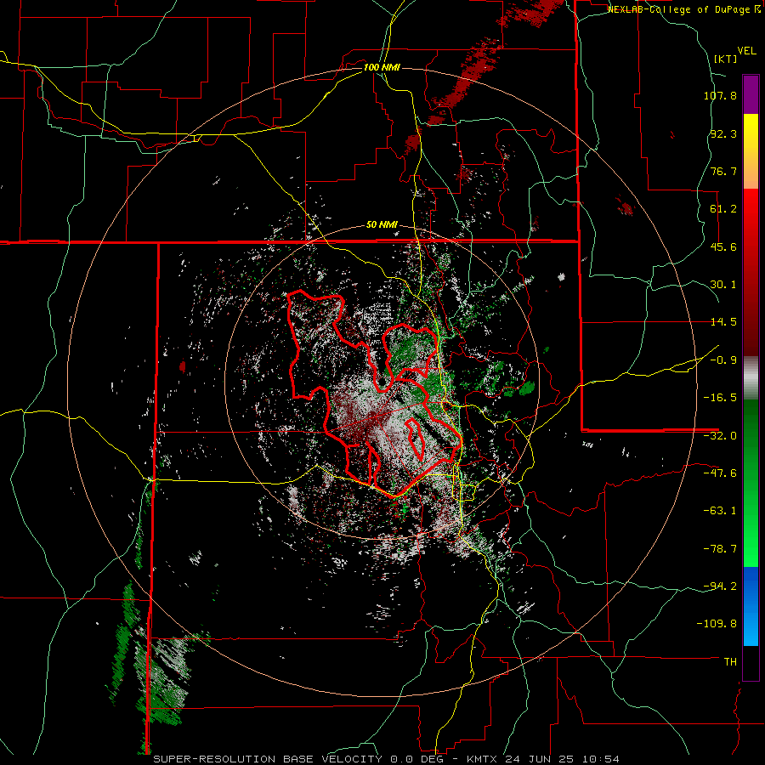Select the -63.1 legend value
This screenshot has width=765, height=765.
[720, 511]
